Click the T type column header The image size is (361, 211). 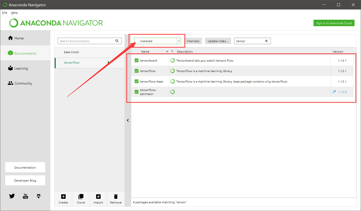click(x=172, y=52)
